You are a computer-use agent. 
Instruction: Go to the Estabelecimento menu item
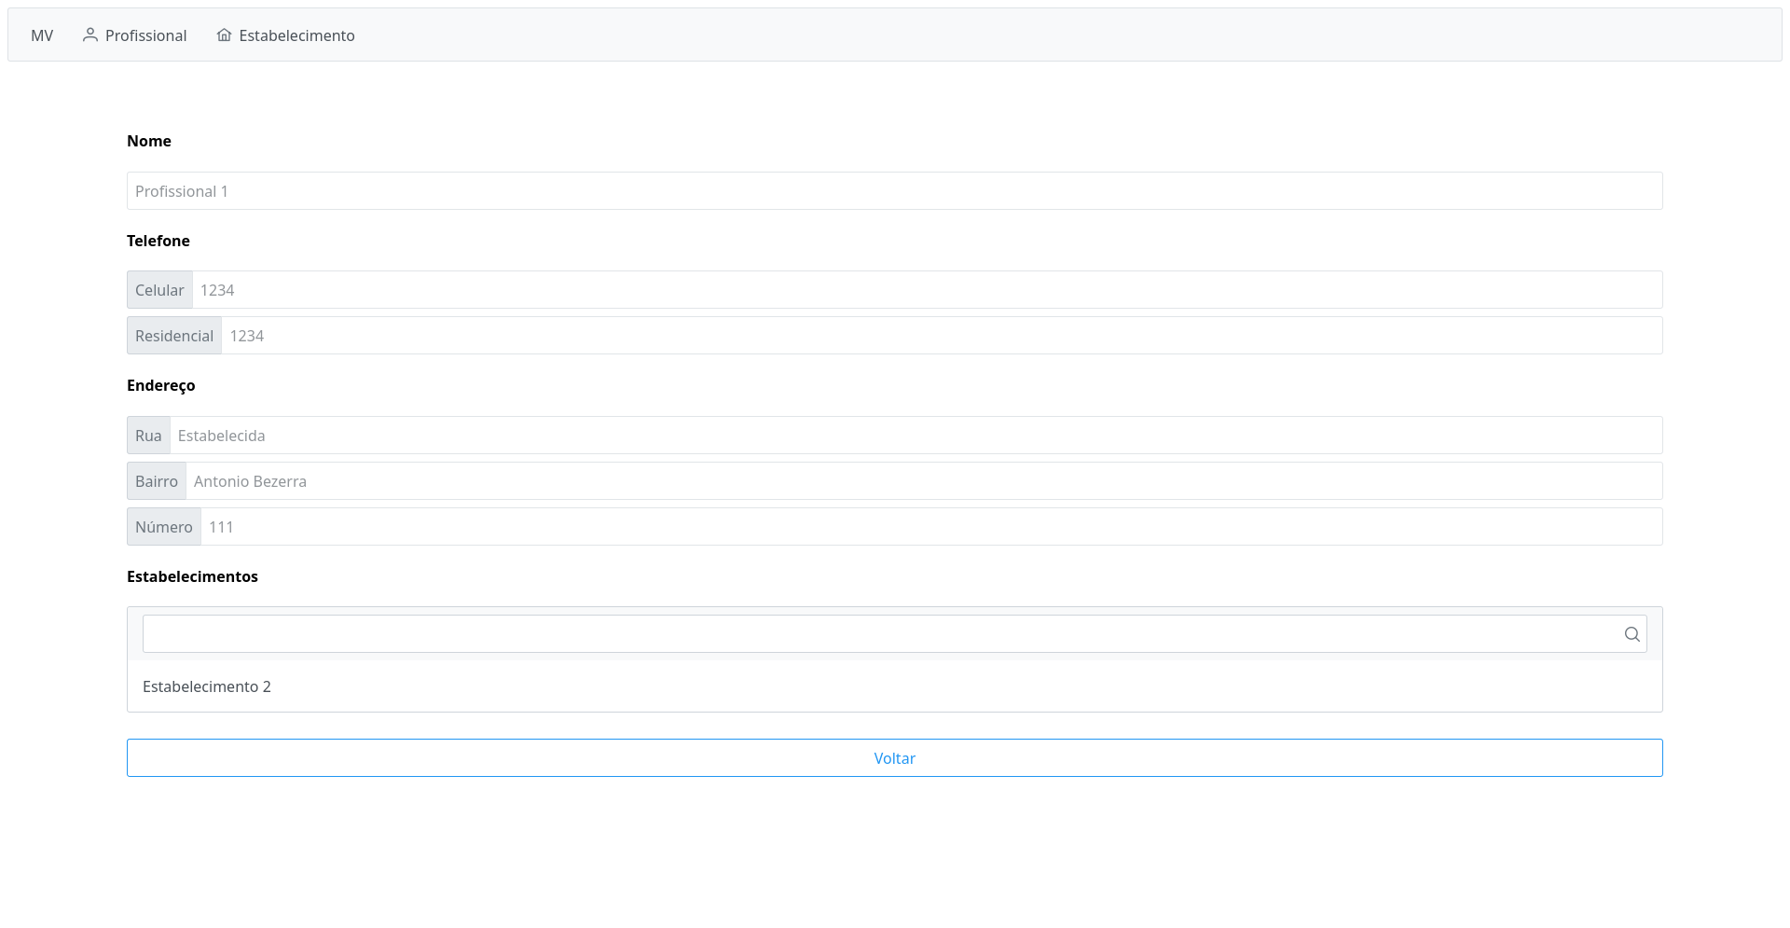(x=286, y=35)
